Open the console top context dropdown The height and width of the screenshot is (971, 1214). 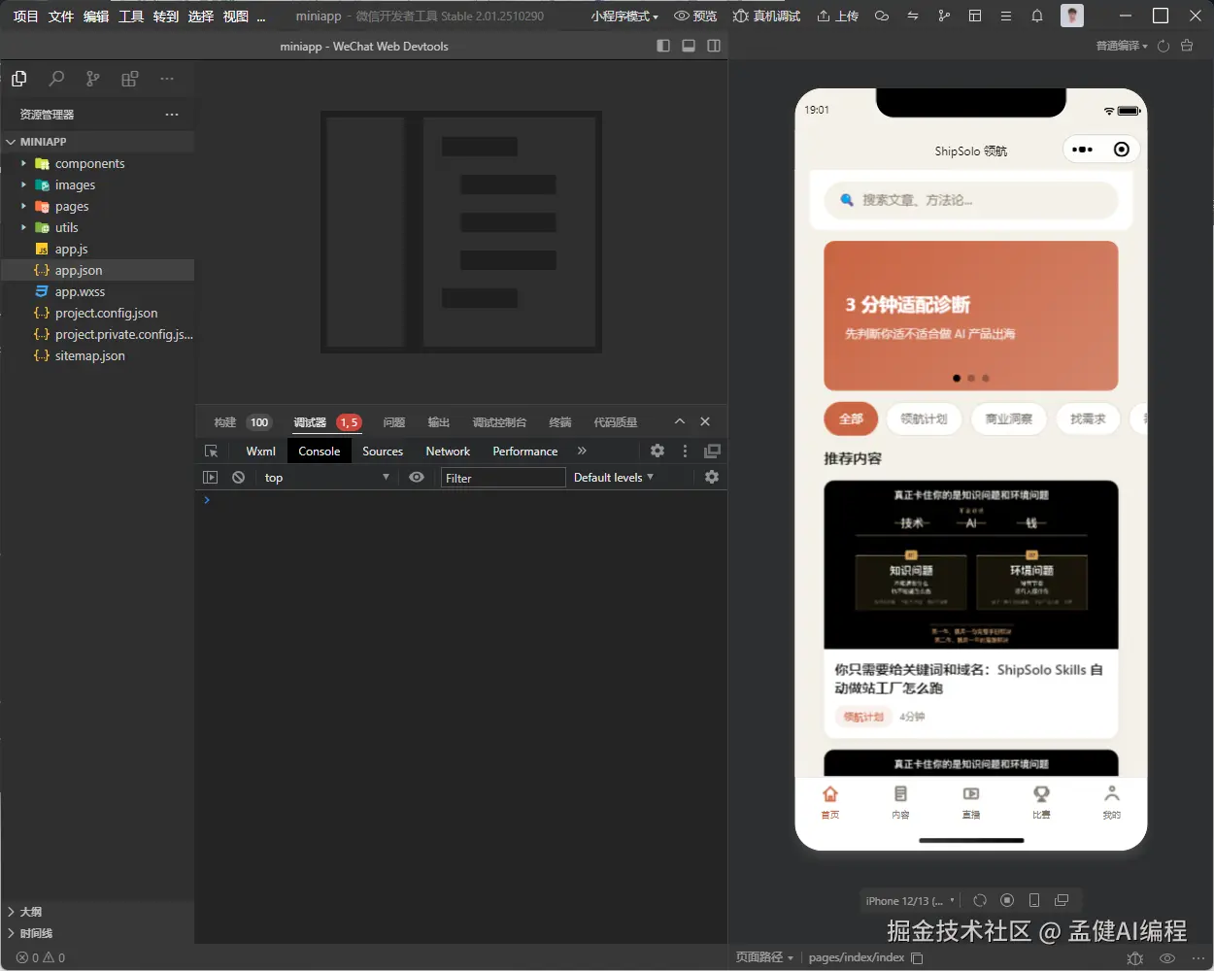pyautogui.click(x=326, y=477)
